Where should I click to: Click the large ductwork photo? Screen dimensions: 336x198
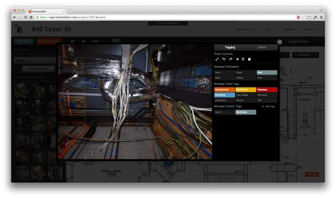click(x=135, y=102)
